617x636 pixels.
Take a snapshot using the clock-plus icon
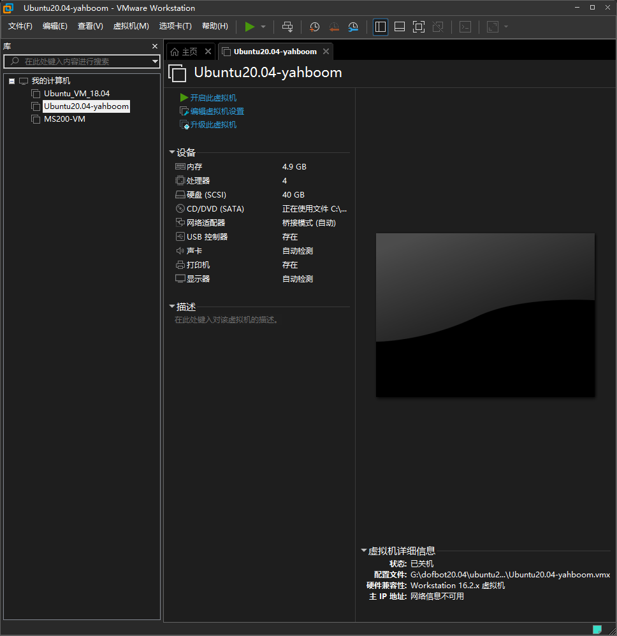coord(314,27)
